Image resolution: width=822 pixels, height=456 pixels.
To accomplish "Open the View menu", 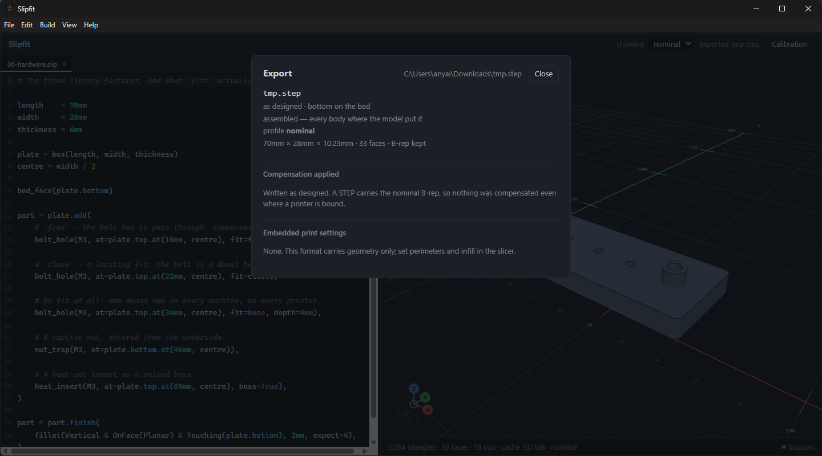I will pos(70,25).
